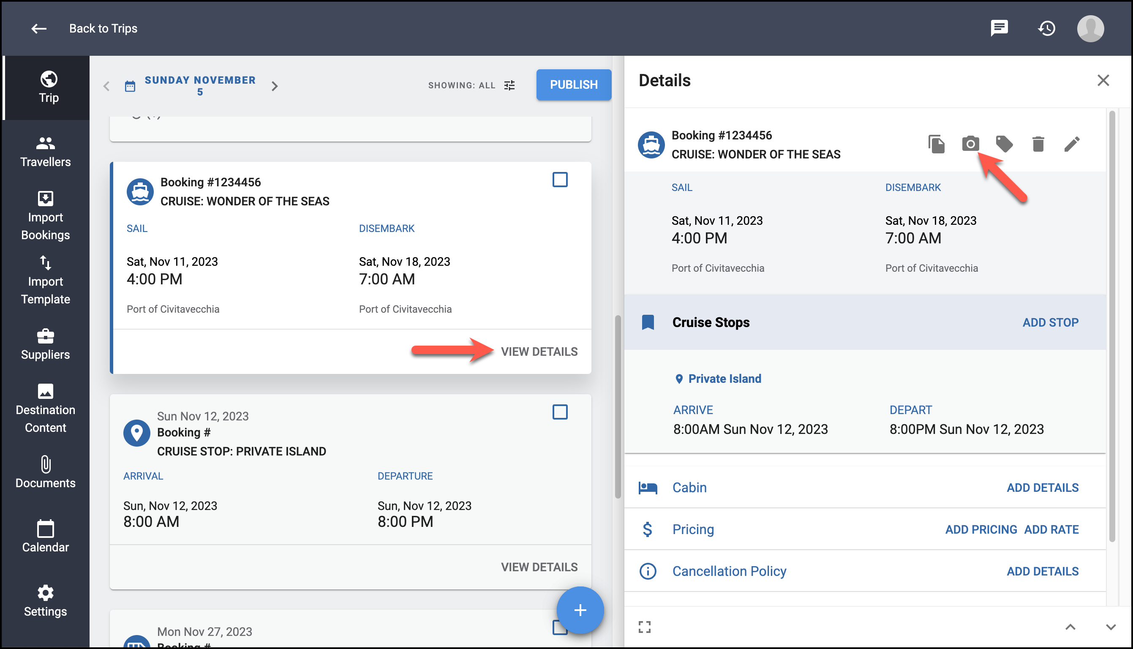Click the cruise ship icon in Details header
The width and height of the screenshot is (1133, 649).
[651, 145]
